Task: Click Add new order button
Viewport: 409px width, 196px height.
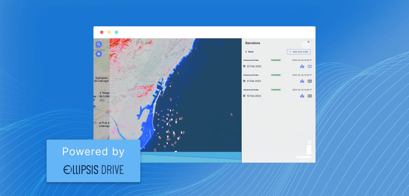Action: [299, 52]
